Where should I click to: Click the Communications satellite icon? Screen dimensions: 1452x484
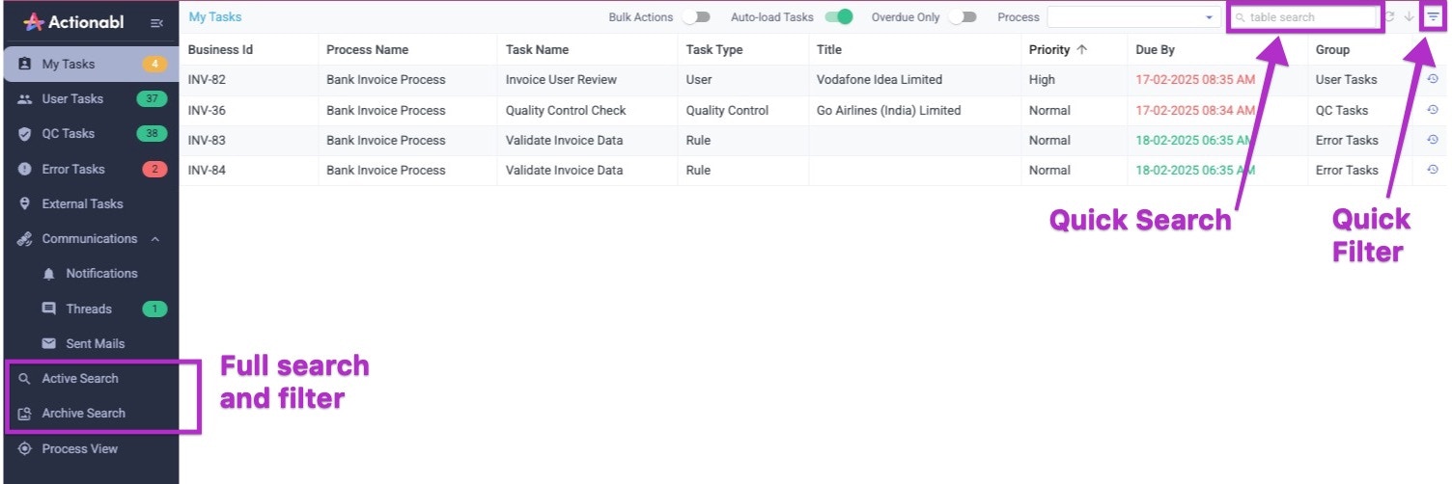25,239
